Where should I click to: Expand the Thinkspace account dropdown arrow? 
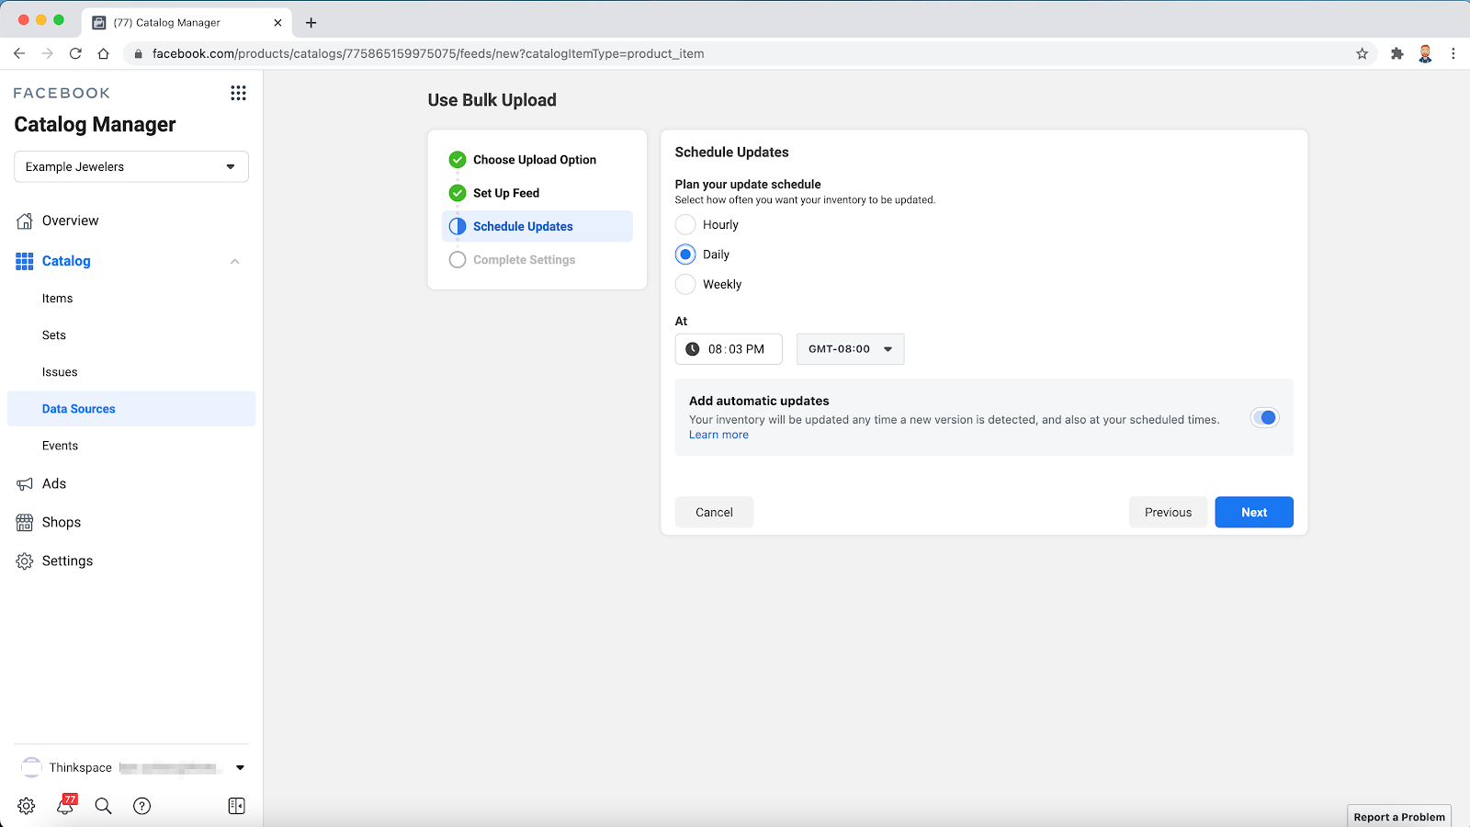[240, 767]
